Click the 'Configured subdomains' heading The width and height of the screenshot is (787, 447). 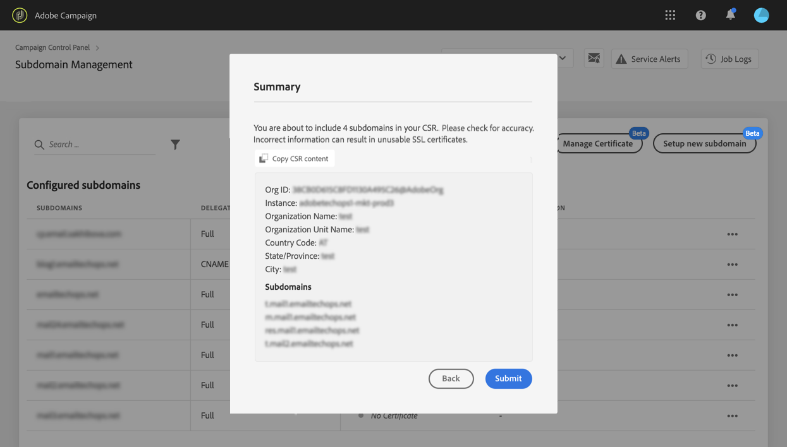click(x=83, y=185)
